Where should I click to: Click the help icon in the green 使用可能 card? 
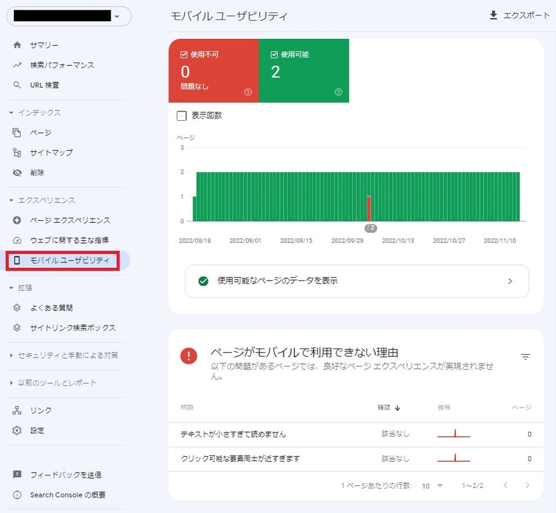pos(338,92)
